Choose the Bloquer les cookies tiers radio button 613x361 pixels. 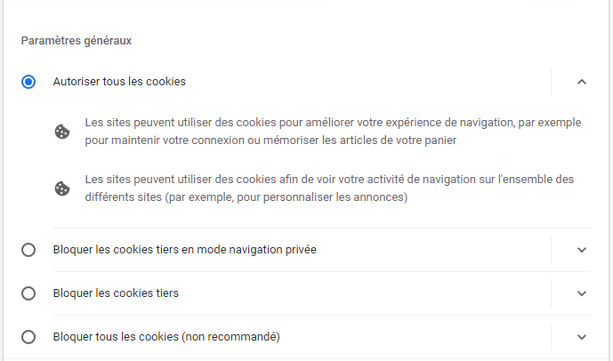coord(28,293)
